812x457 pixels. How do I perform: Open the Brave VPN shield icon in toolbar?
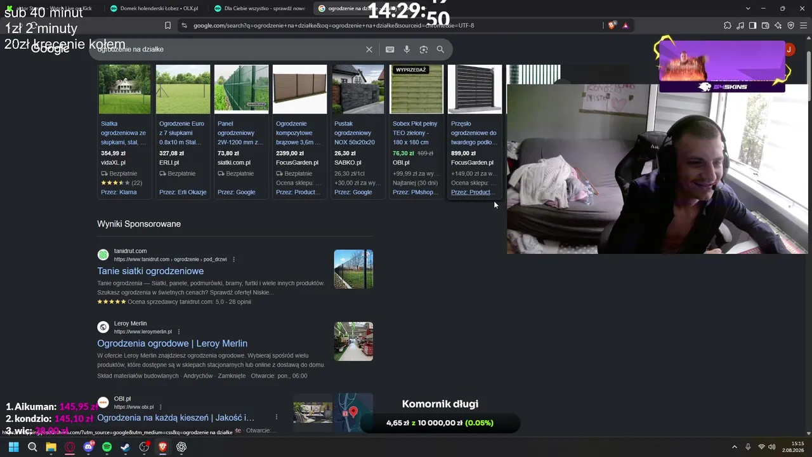point(790,25)
